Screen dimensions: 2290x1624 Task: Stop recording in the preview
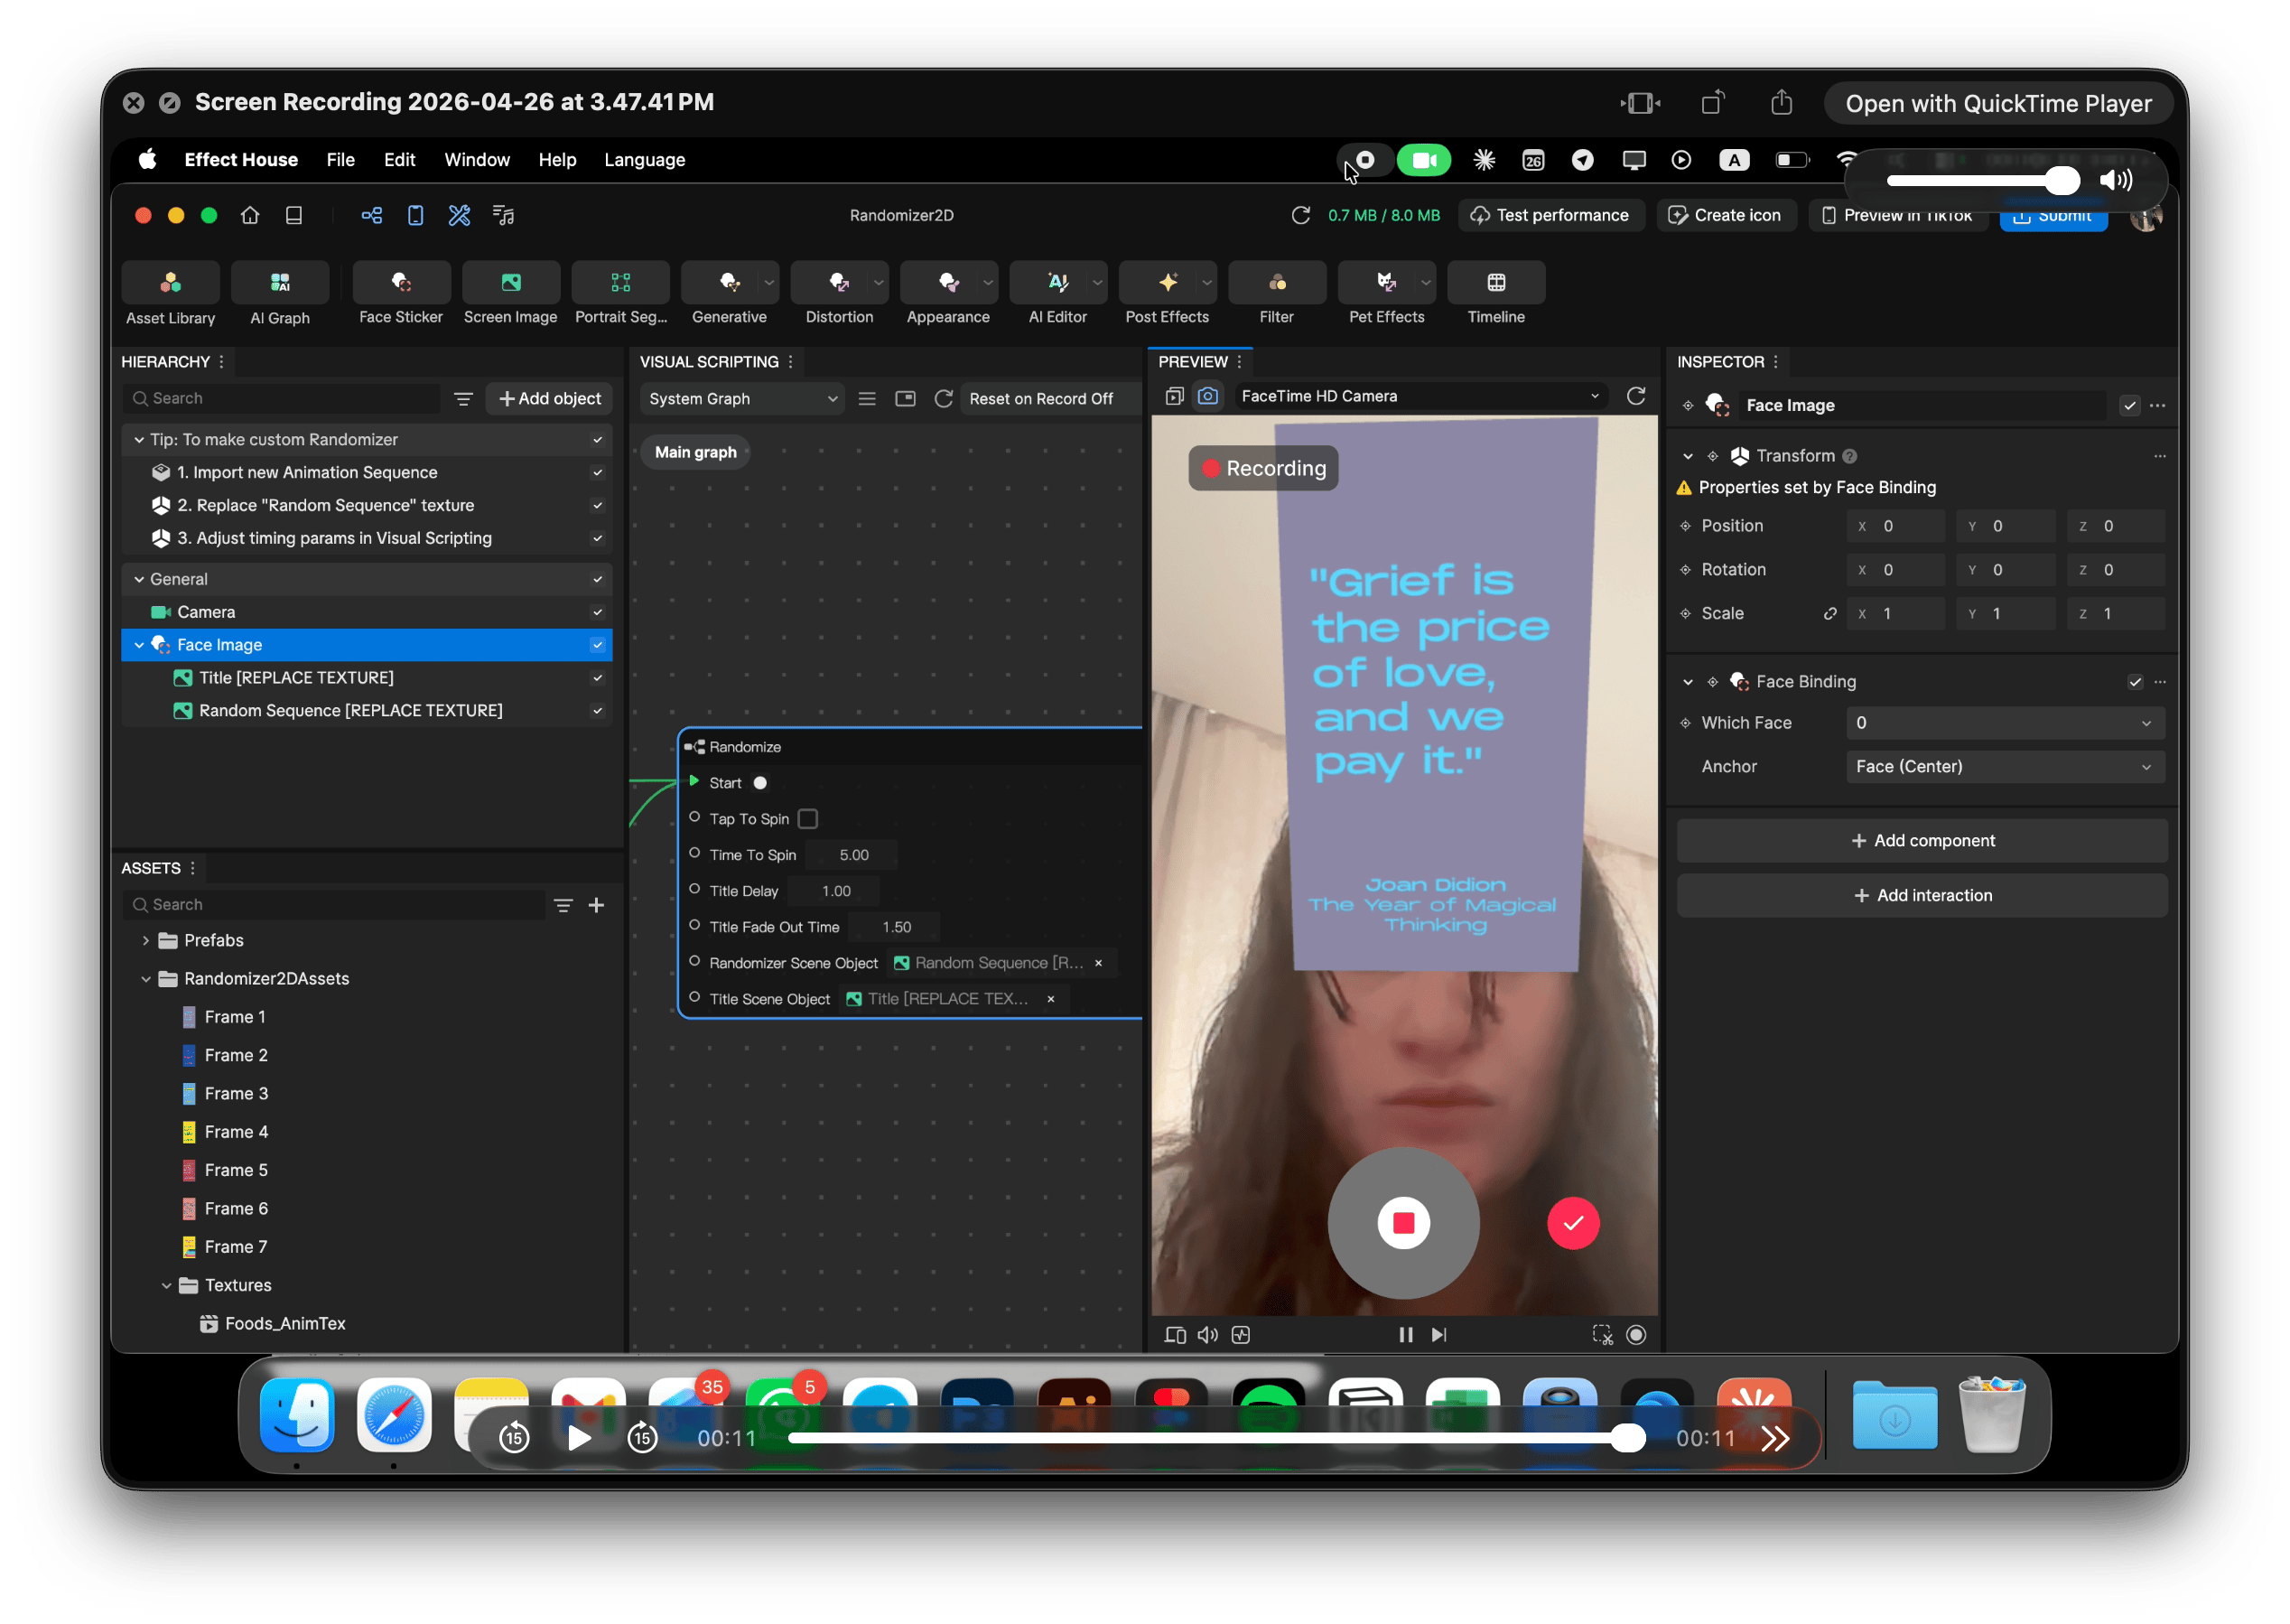coord(1403,1223)
